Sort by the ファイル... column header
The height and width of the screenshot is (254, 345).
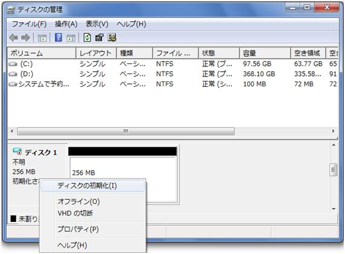[x=175, y=53]
